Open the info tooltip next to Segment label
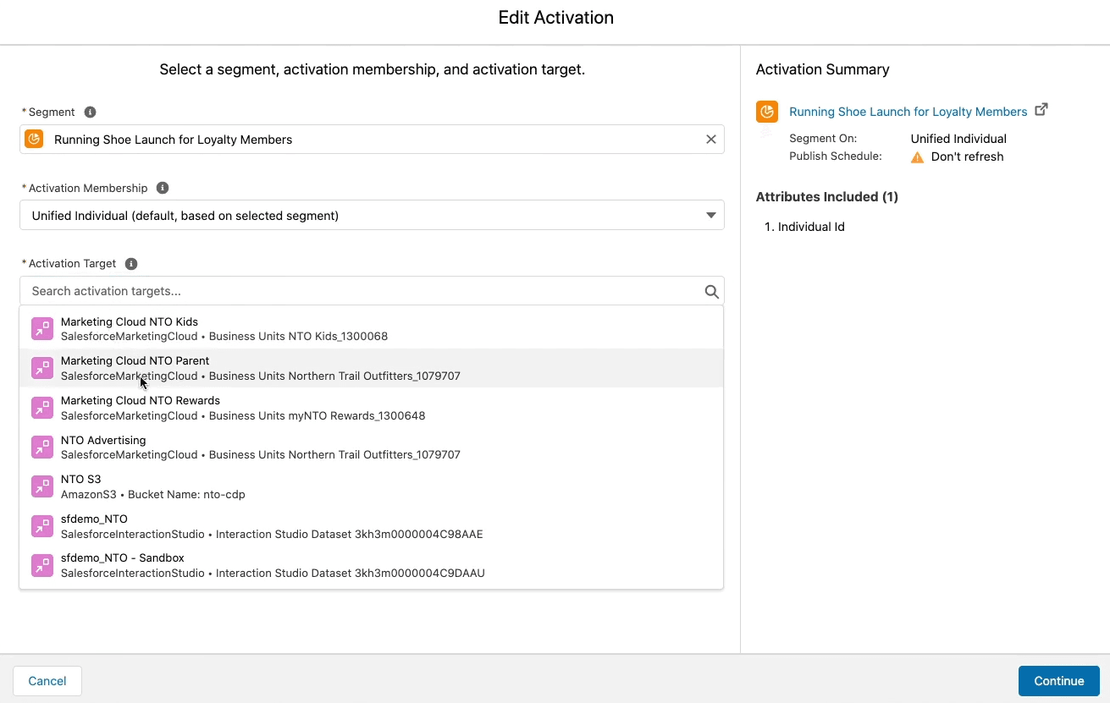Image resolution: width=1110 pixels, height=703 pixels. [90, 111]
